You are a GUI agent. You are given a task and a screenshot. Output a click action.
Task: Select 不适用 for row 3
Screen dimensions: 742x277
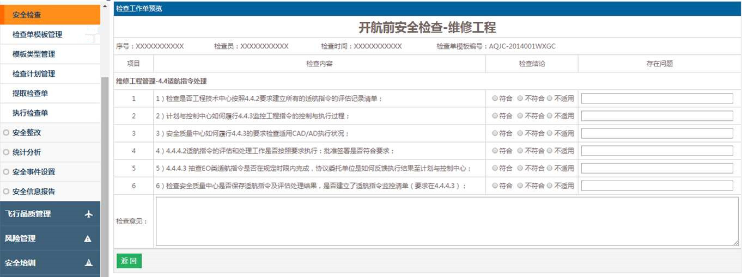point(549,133)
